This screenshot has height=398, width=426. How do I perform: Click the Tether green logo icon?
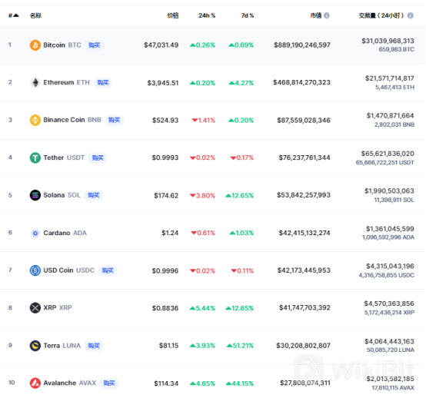[35, 158]
